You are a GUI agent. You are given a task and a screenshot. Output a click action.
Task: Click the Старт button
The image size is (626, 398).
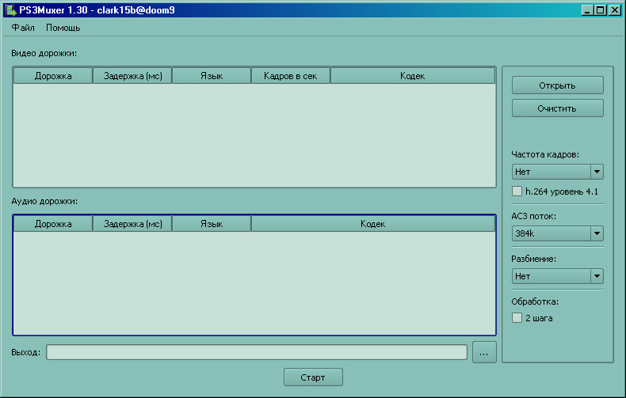point(313,377)
